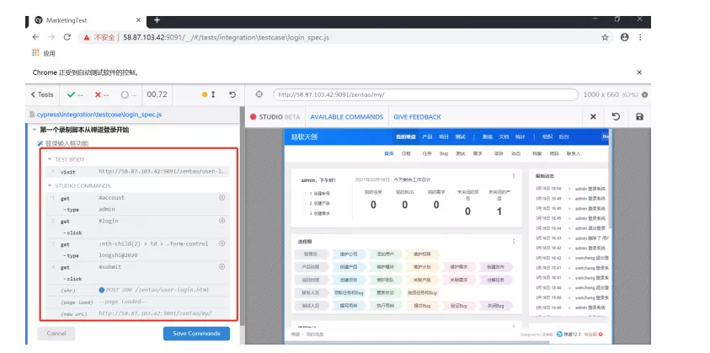This screenshot has height=353, width=710.
Task: Click the Save Commands button
Action: (196, 334)
